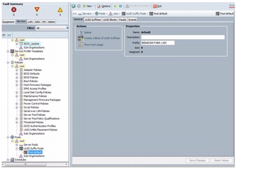The width and height of the screenshot is (259, 169).
Task: Click the Description input field
Action: pos(183,37)
